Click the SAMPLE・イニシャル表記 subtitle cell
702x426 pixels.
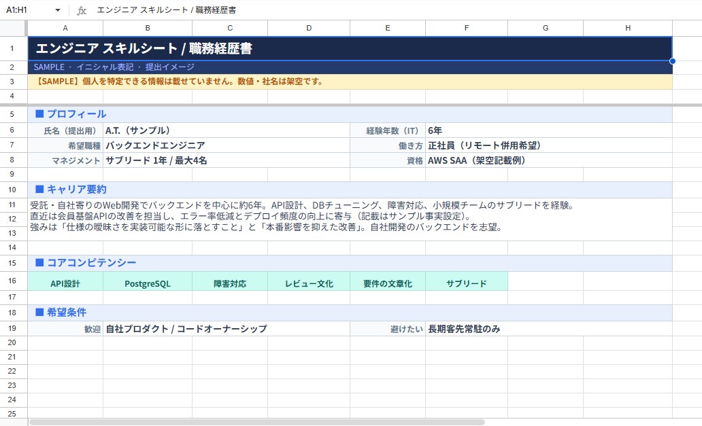coord(350,67)
